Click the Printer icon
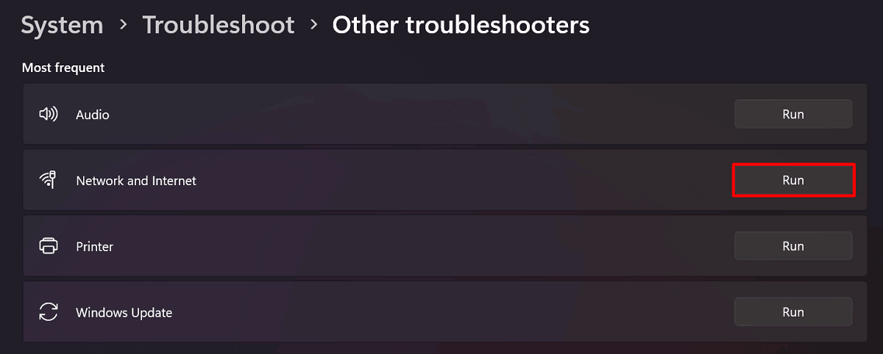 pyautogui.click(x=49, y=246)
